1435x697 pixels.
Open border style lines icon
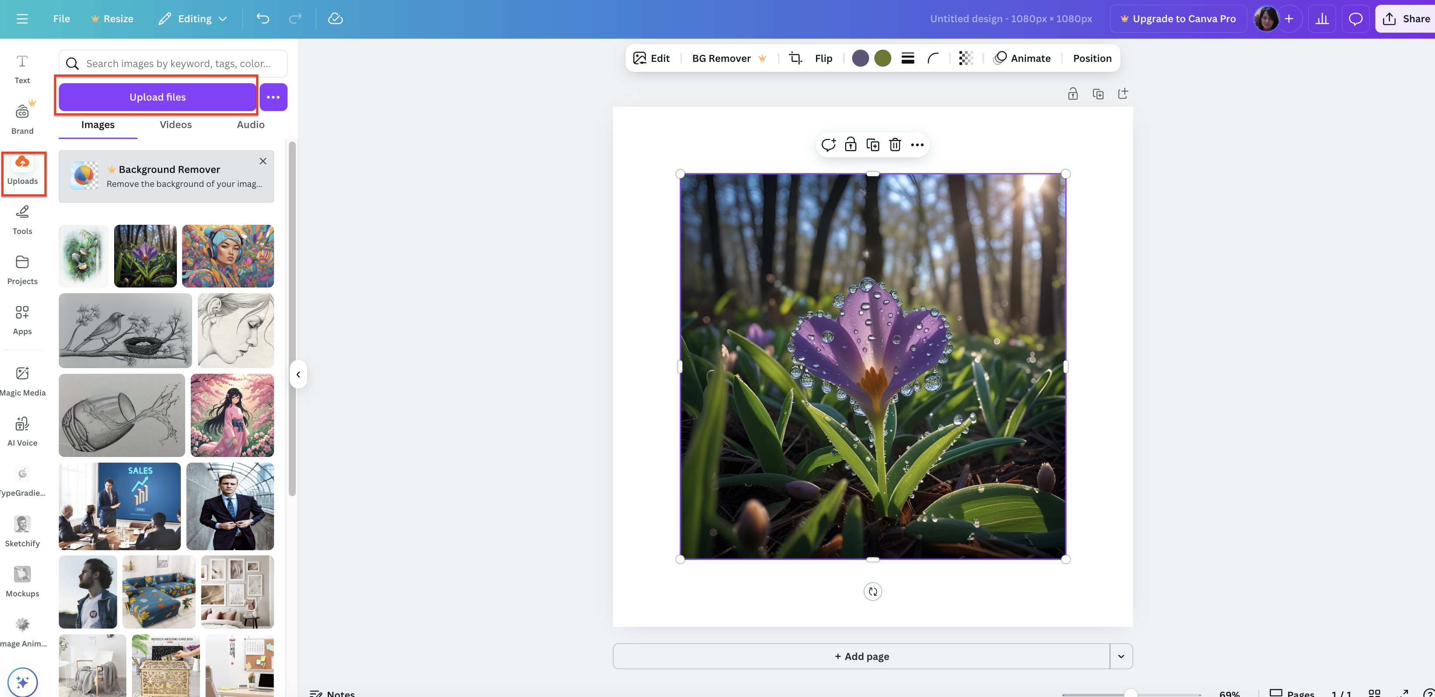point(907,58)
